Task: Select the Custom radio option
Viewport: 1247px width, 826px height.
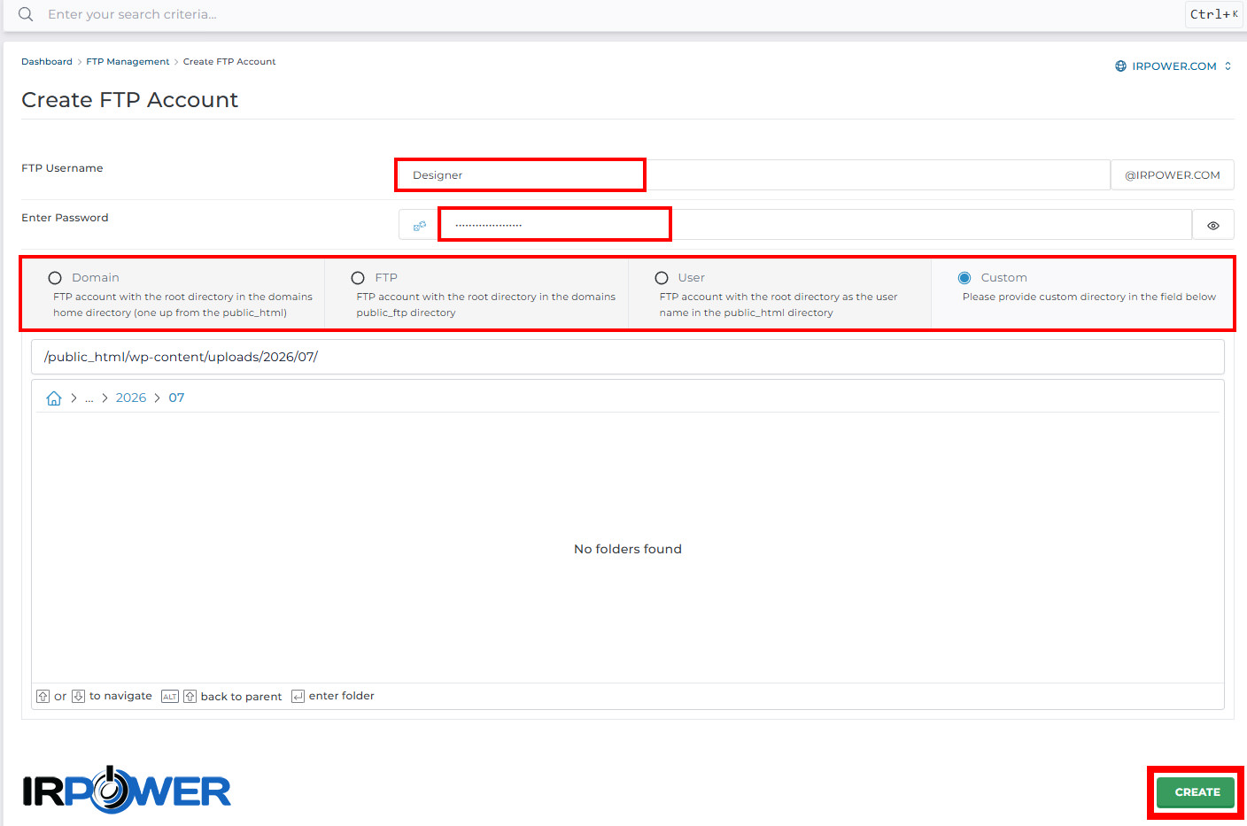Action: (x=964, y=278)
